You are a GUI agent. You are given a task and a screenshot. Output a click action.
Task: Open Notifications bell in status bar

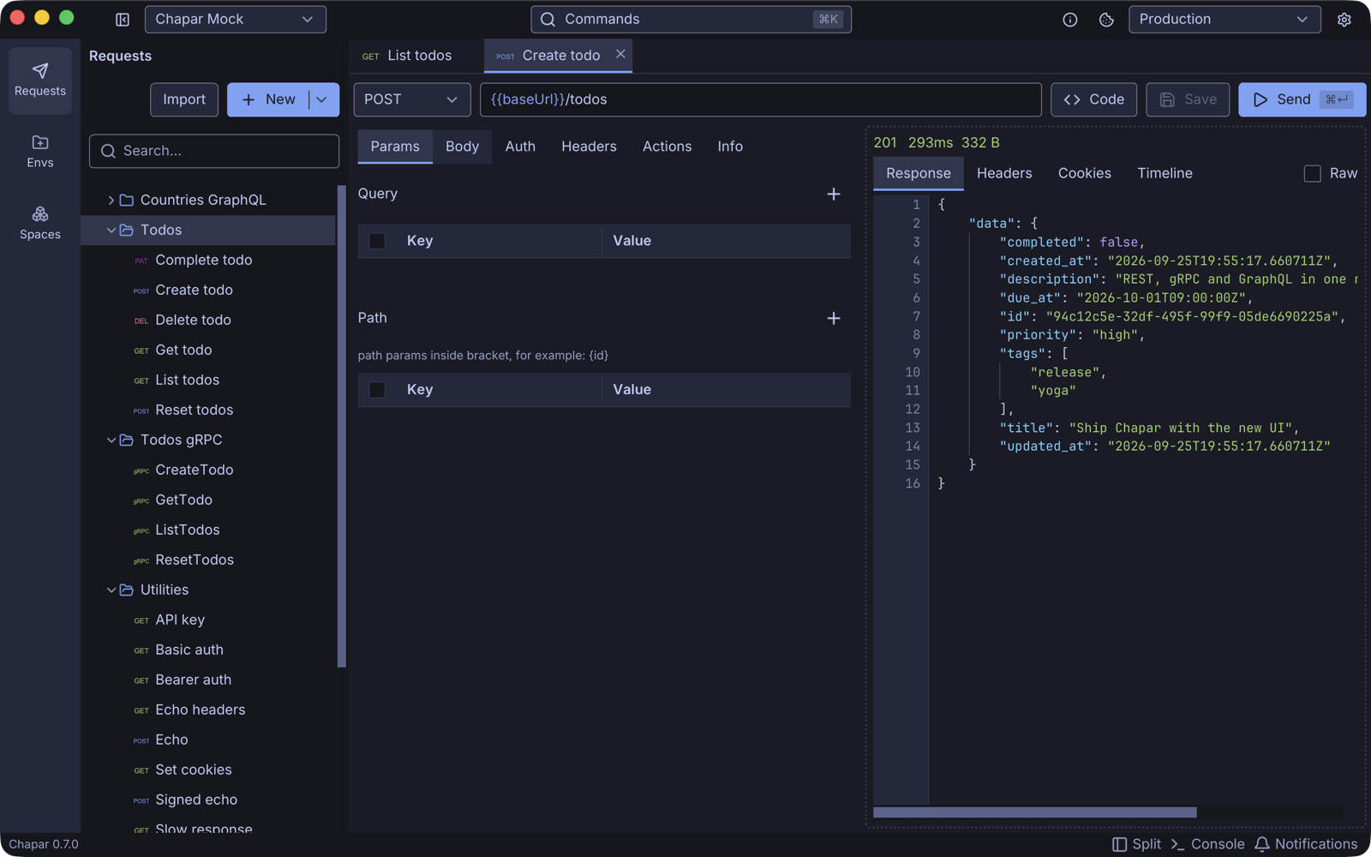tap(1307, 844)
